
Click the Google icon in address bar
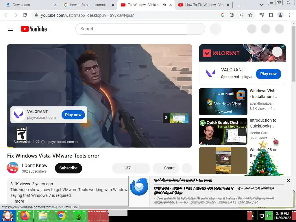point(222,15)
